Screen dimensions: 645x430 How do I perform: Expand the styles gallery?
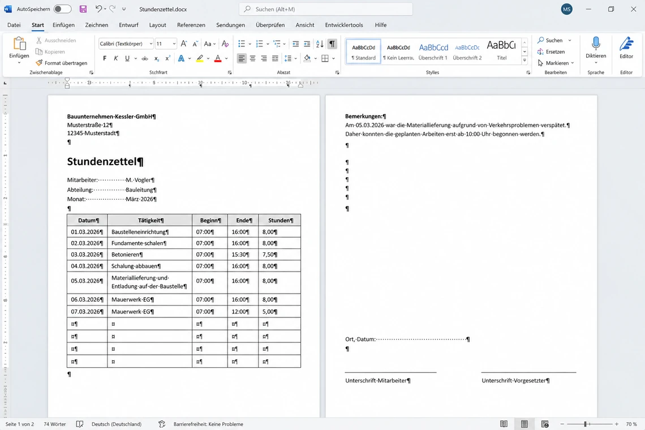524,60
